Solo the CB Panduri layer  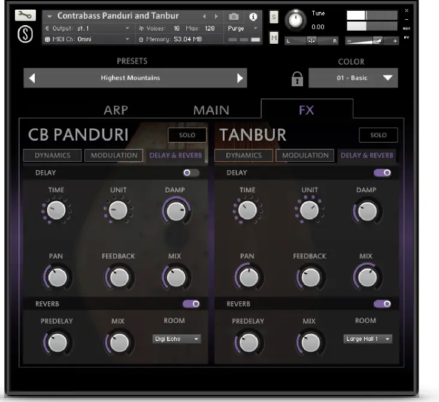(187, 135)
